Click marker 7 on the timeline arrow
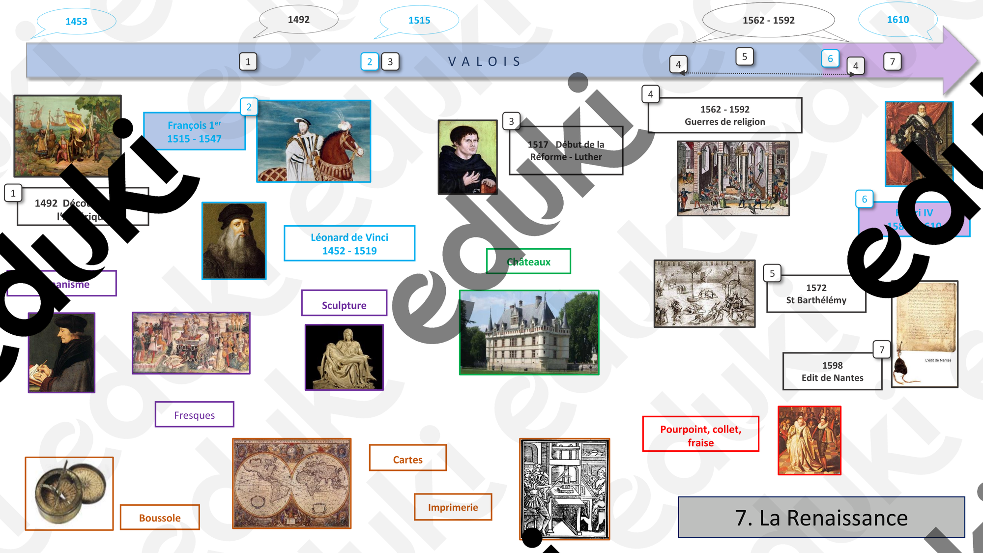The image size is (983, 553). coord(893,62)
